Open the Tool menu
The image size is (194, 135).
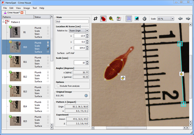click(x=35, y=8)
